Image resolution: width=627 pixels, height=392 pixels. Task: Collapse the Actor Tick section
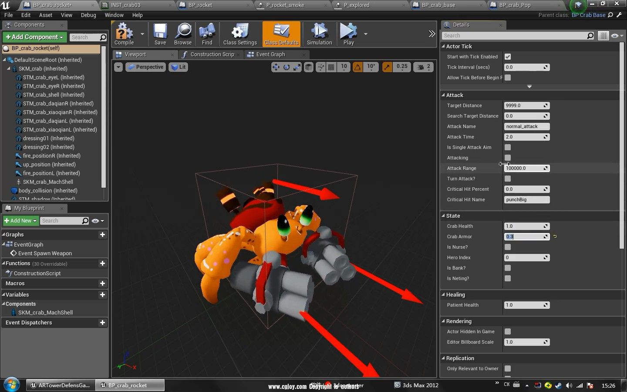click(x=444, y=46)
